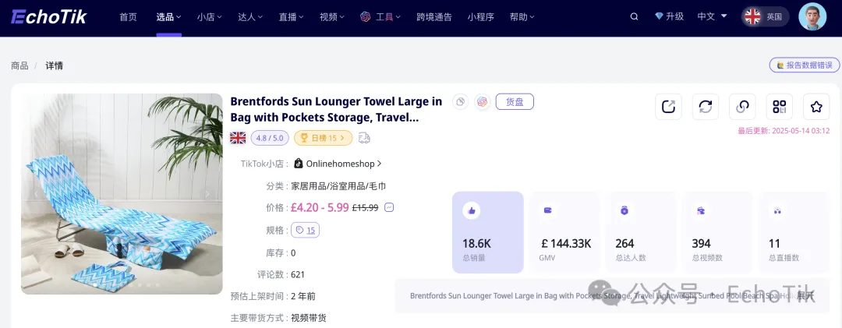Open 小程序 in top navigation
This screenshot has width=842, height=328.
point(480,16)
